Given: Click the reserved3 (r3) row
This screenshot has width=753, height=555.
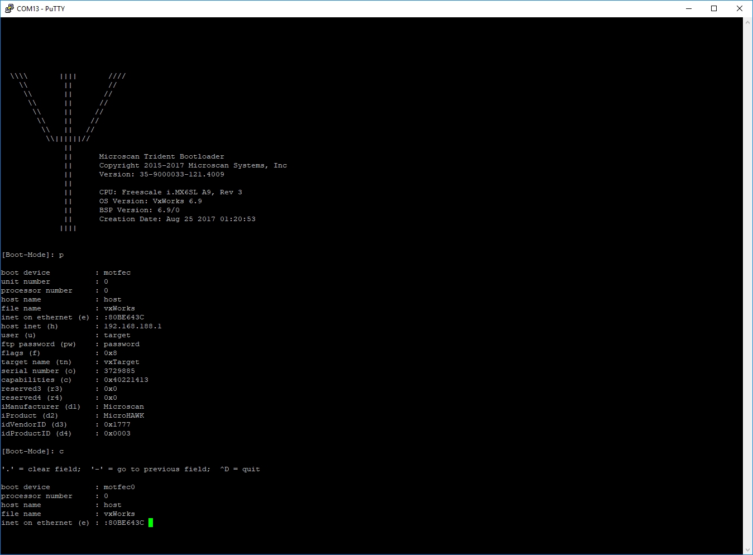Looking at the screenshot, I should point(59,389).
